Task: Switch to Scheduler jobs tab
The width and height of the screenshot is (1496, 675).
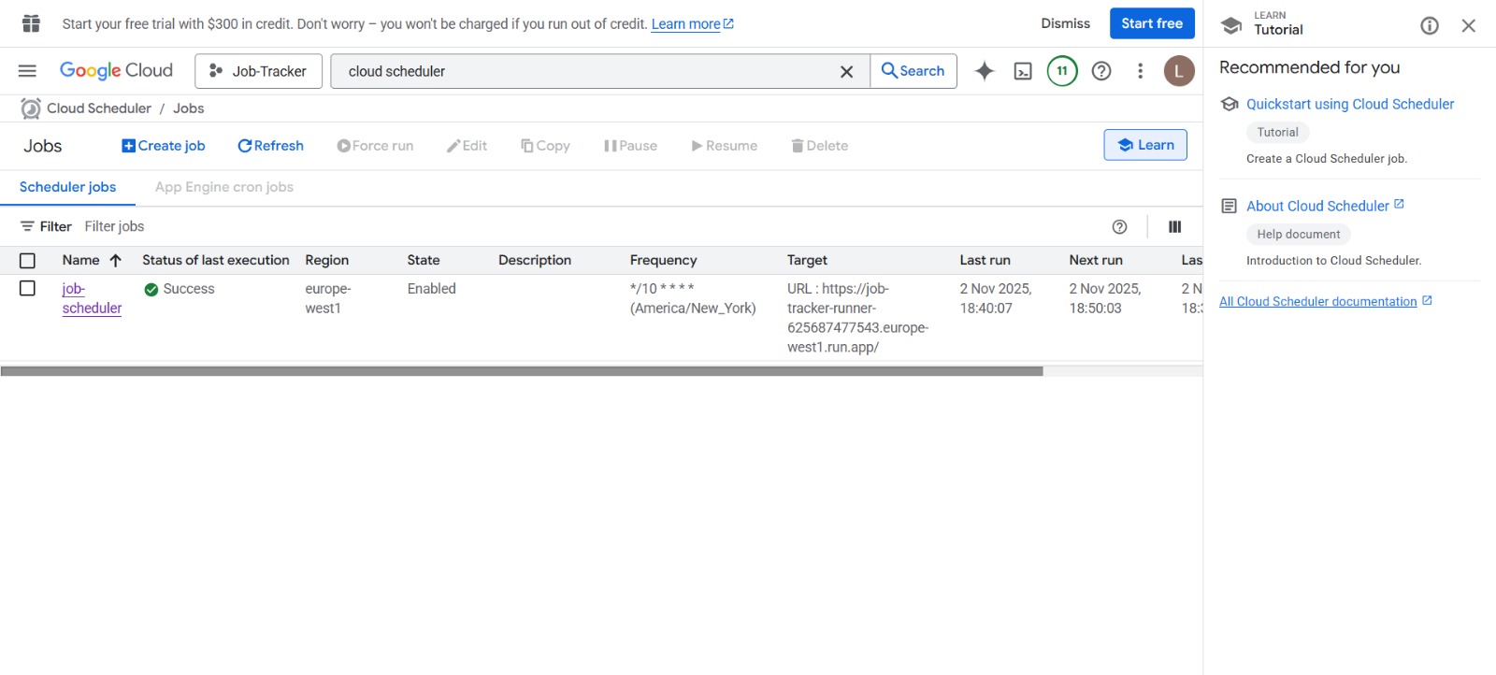Action: click(x=67, y=187)
